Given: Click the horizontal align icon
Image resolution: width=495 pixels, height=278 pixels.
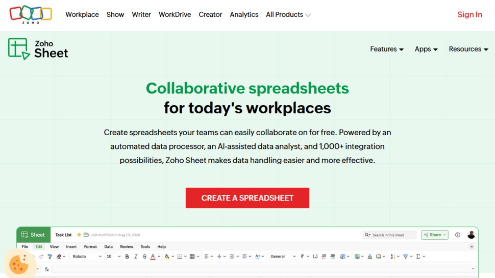Looking at the screenshot, I should point(206,257).
